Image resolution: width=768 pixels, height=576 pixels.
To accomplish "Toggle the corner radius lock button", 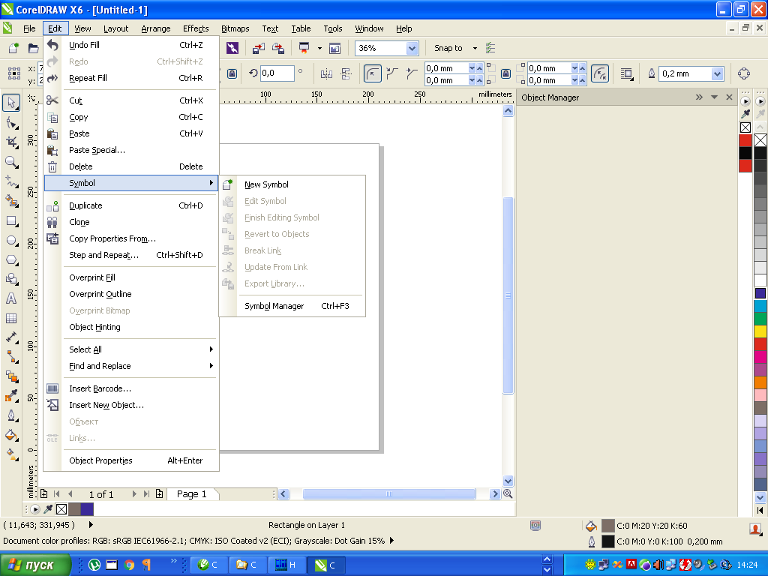I will [506, 74].
